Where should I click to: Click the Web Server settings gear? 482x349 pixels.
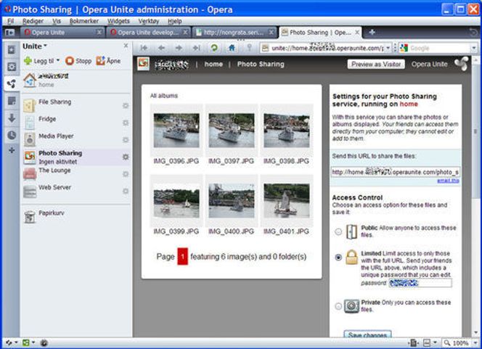click(x=126, y=191)
